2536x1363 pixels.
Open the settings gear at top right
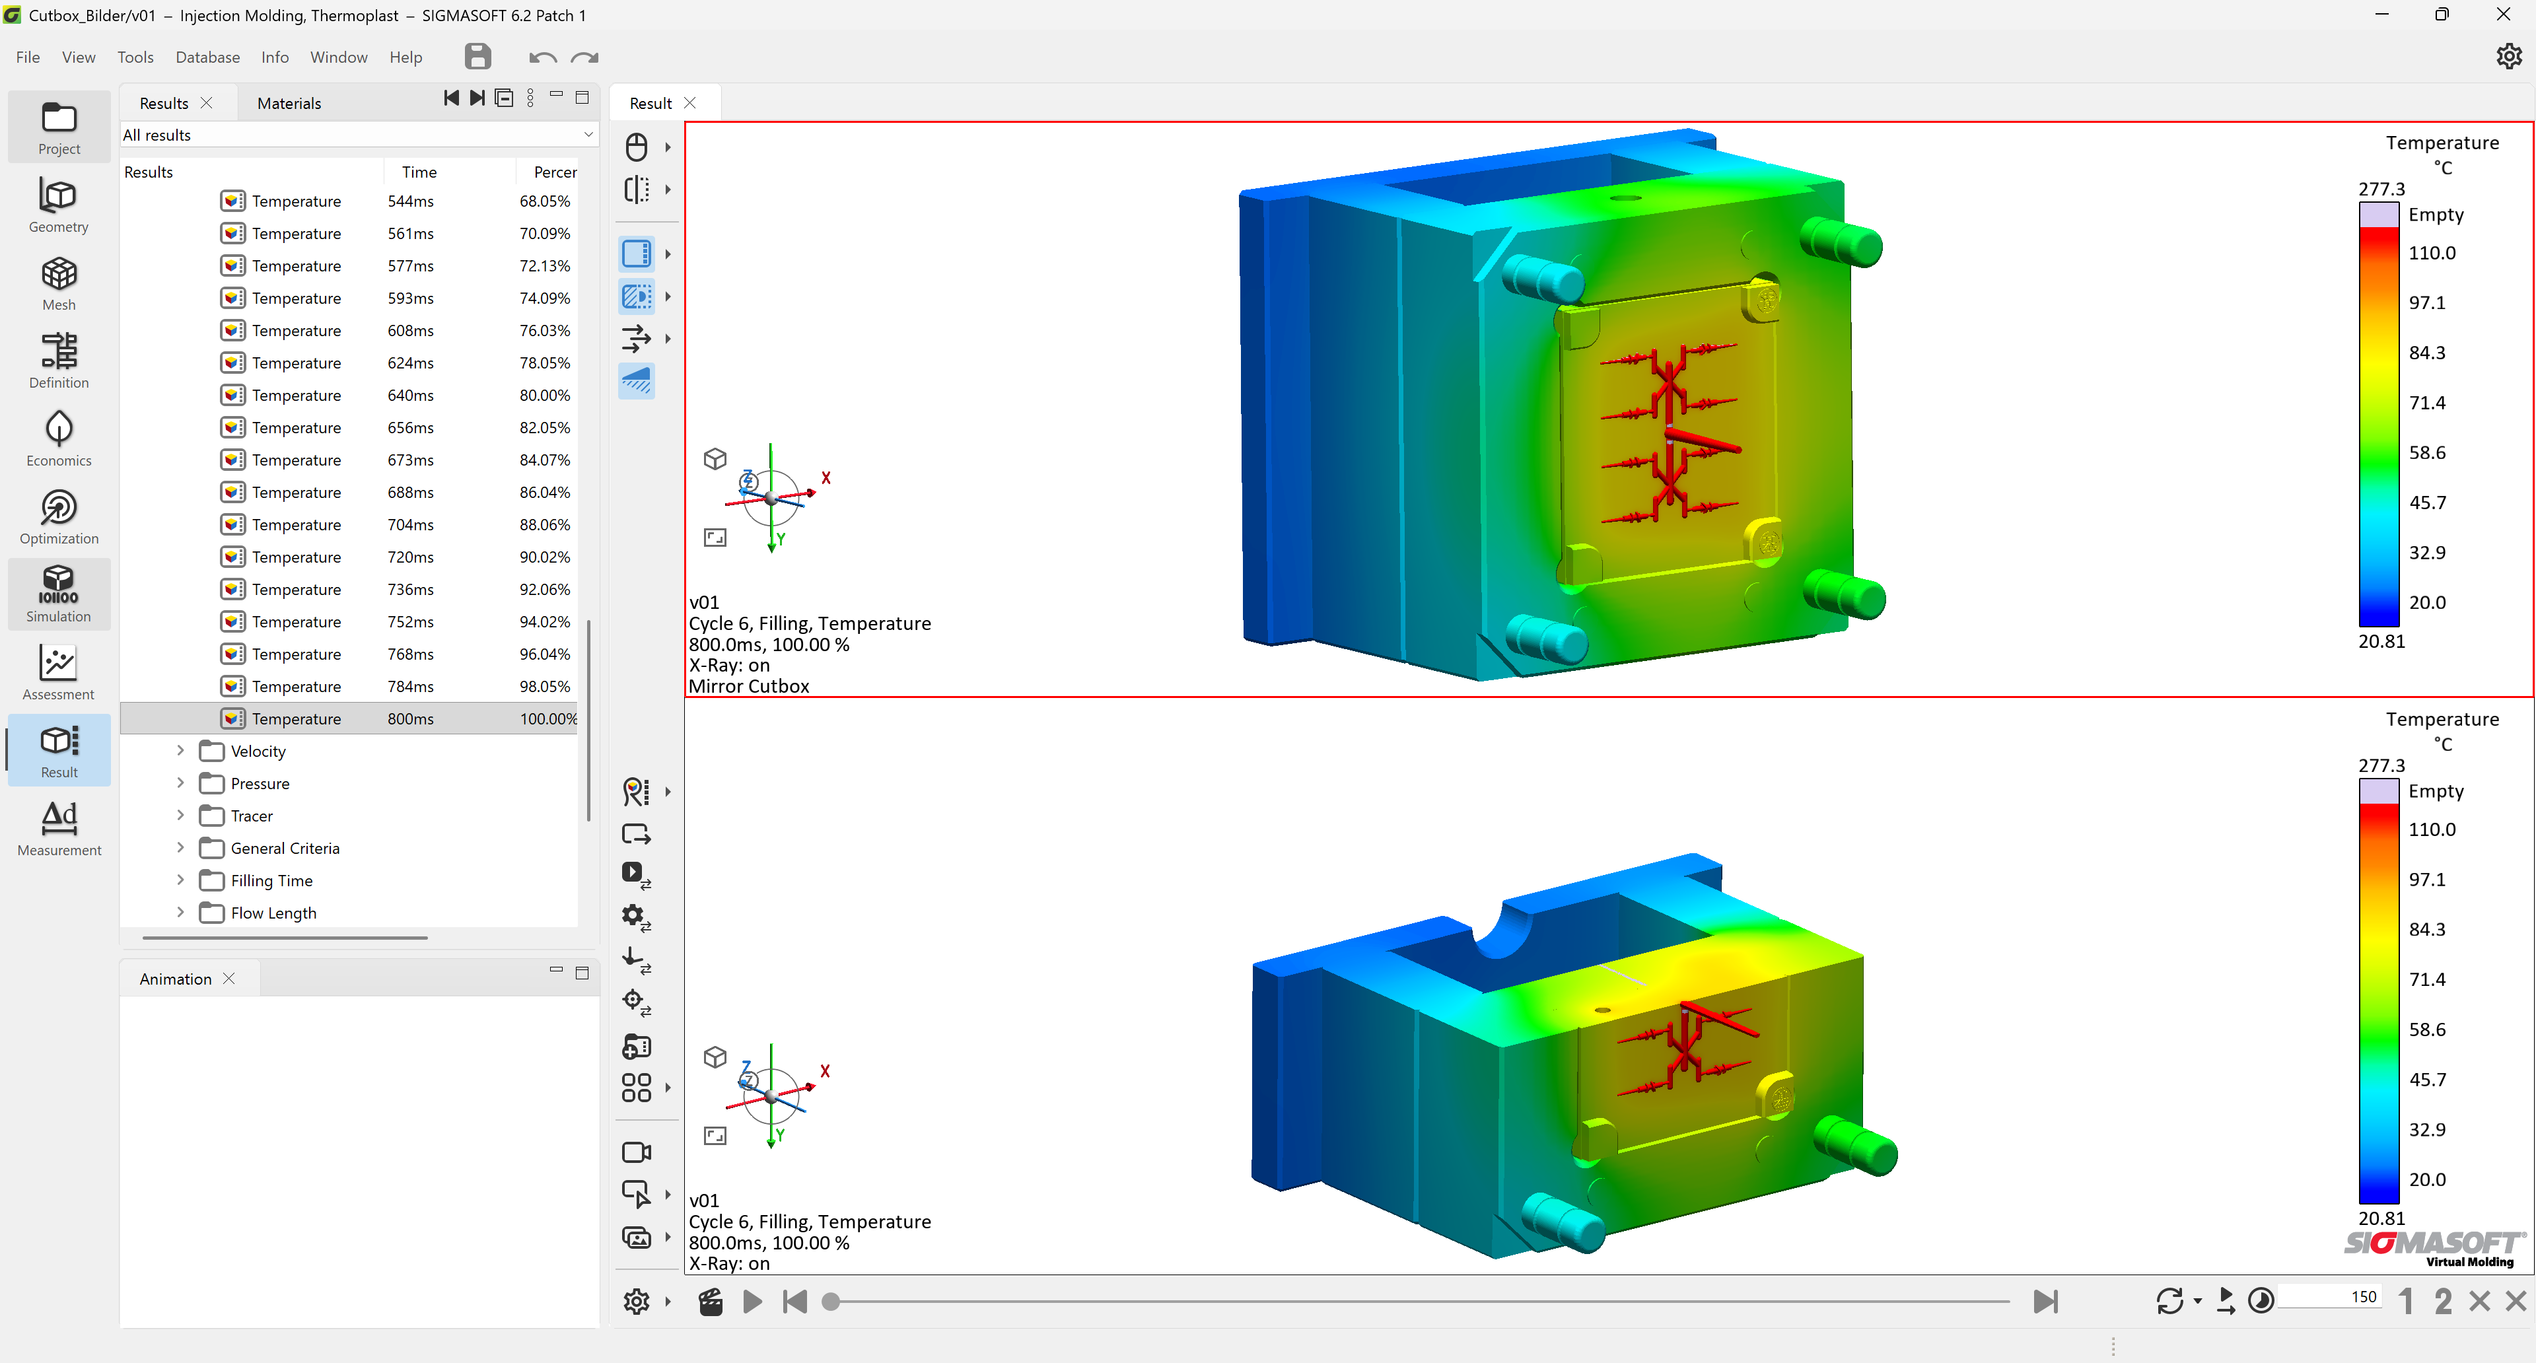click(2508, 56)
